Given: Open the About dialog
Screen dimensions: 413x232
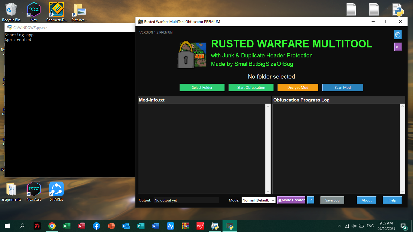Looking at the screenshot, I should click(366, 200).
